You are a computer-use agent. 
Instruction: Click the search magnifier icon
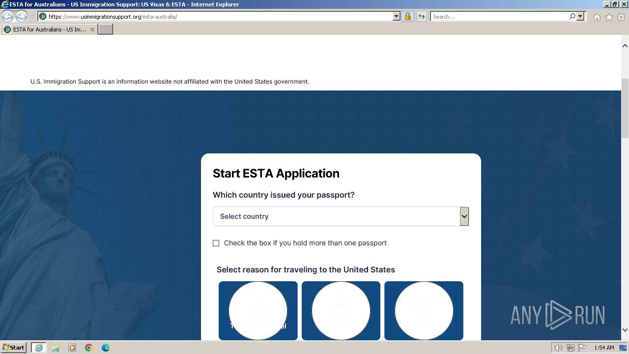click(572, 16)
